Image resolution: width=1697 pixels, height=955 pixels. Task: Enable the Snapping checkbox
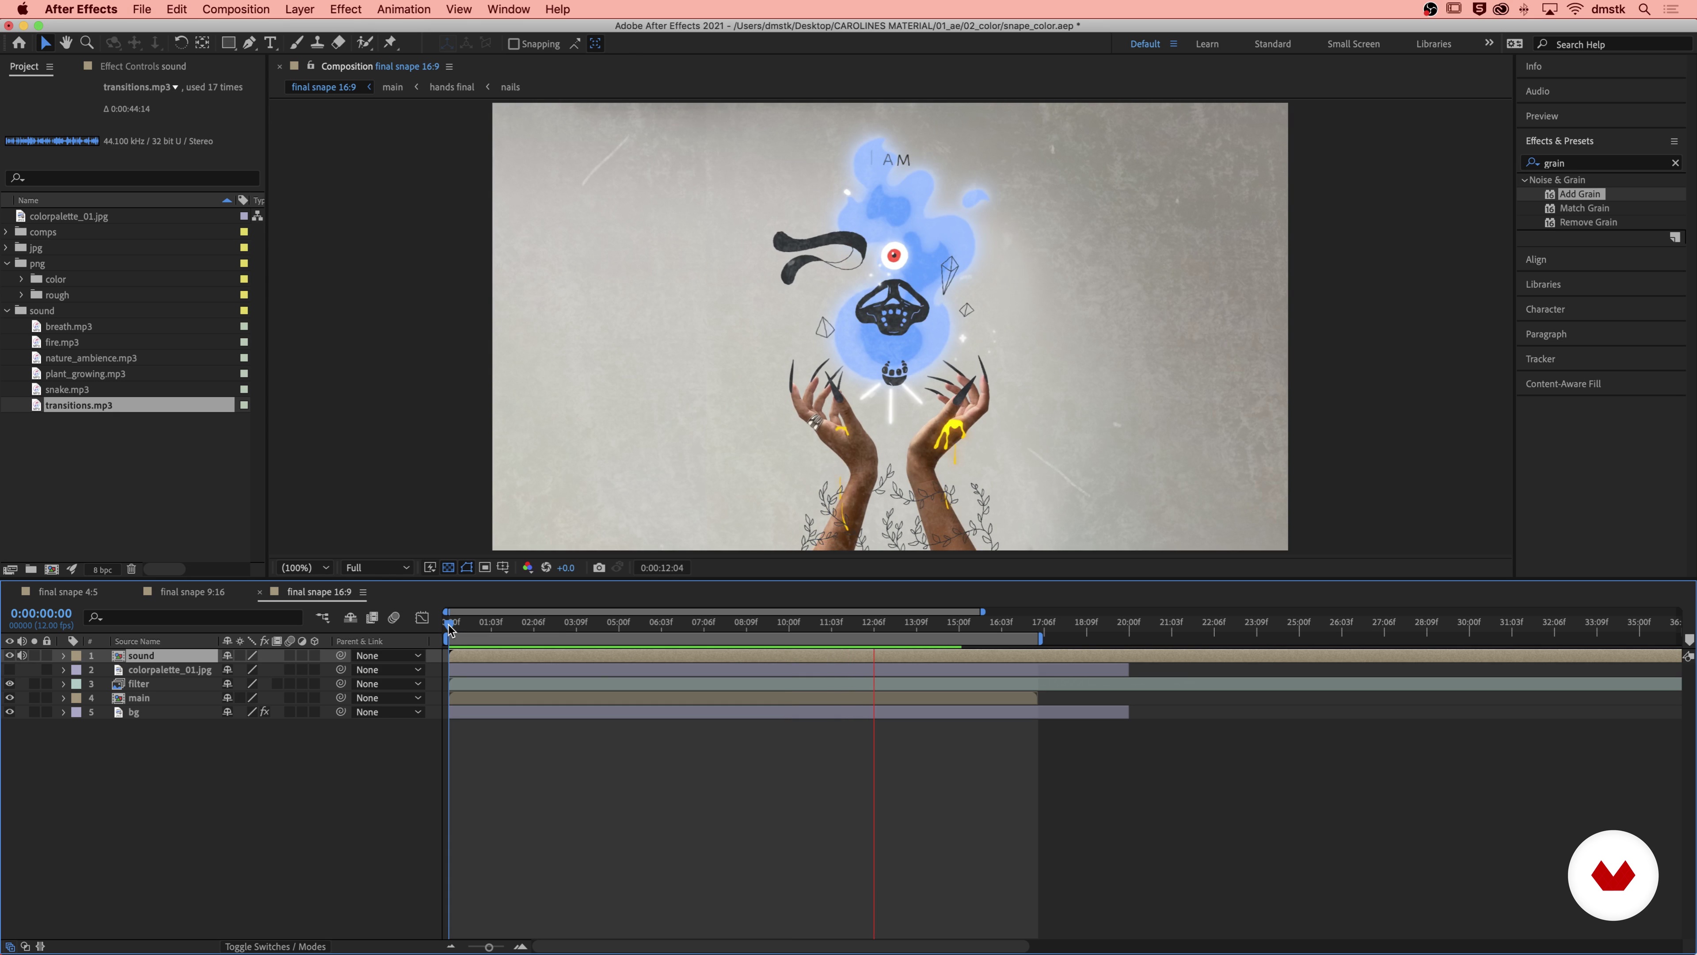pyautogui.click(x=514, y=44)
